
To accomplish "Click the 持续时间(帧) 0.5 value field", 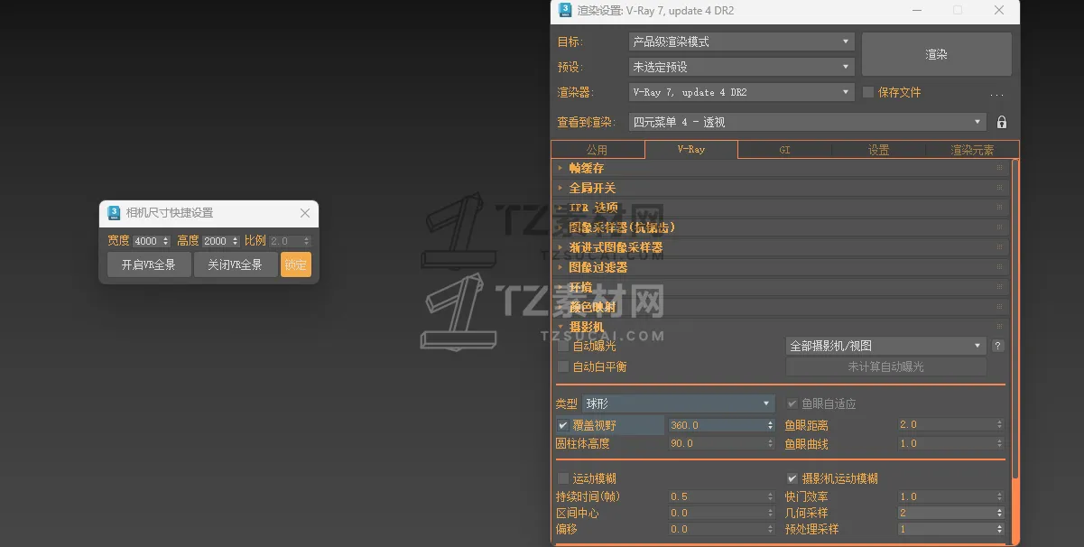I will (717, 496).
